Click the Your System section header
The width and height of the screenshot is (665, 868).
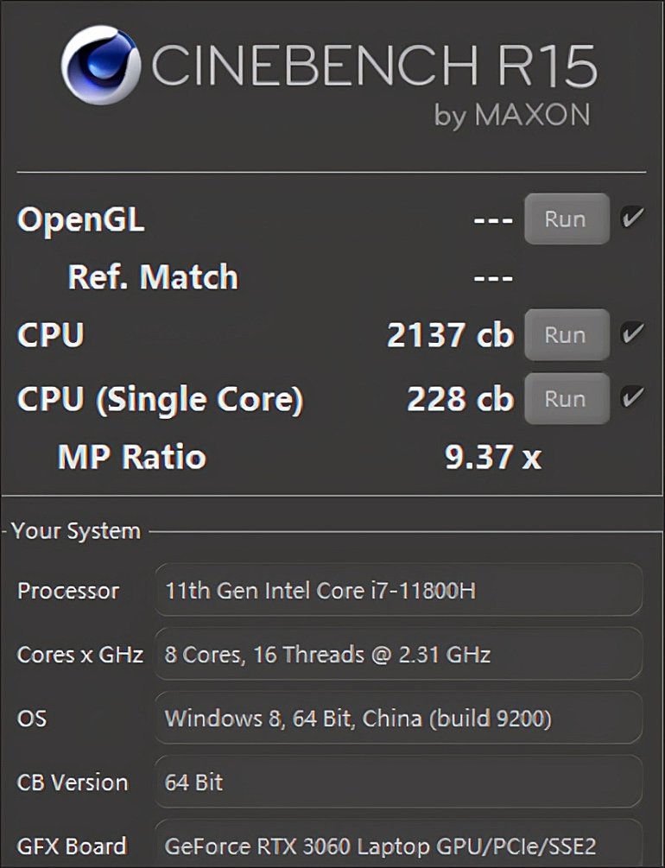coord(76,531)
